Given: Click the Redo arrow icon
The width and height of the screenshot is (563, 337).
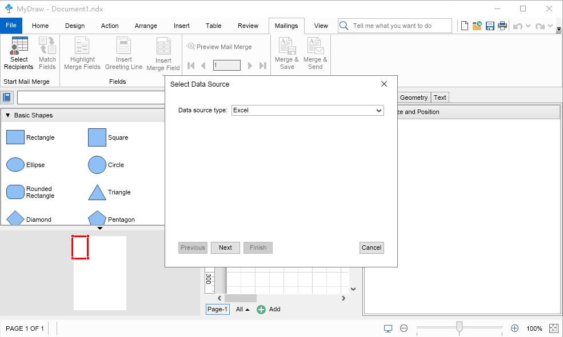Looking at the screenshot, I should 540,26.
